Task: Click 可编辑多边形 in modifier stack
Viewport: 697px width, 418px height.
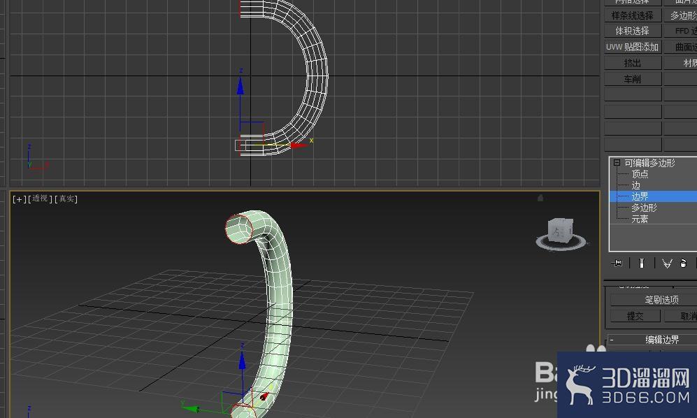Action: [649, 163]
